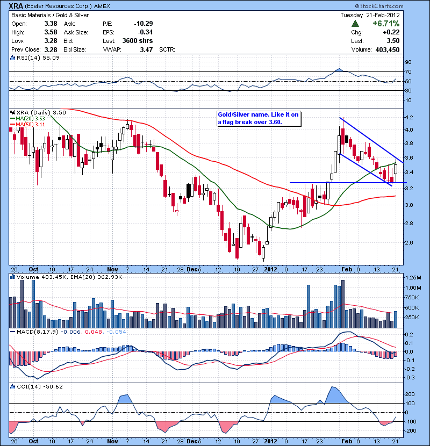Image resolution: width=430 pixels, height=446 pixels.
Task: Click the VWAP value 3.47
Action: point(146,49)
